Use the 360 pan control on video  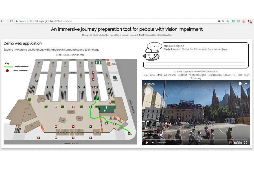148,91
